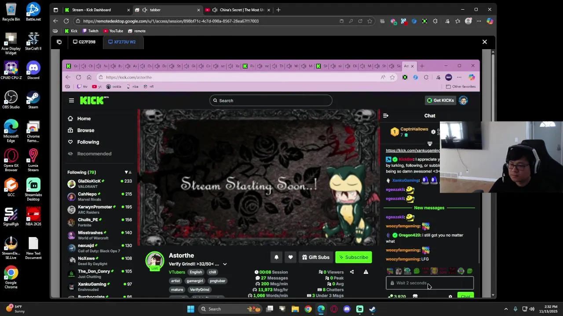Click the Windows Start button
The width and height of the screenshot is (563, 316).
point(191,309)
